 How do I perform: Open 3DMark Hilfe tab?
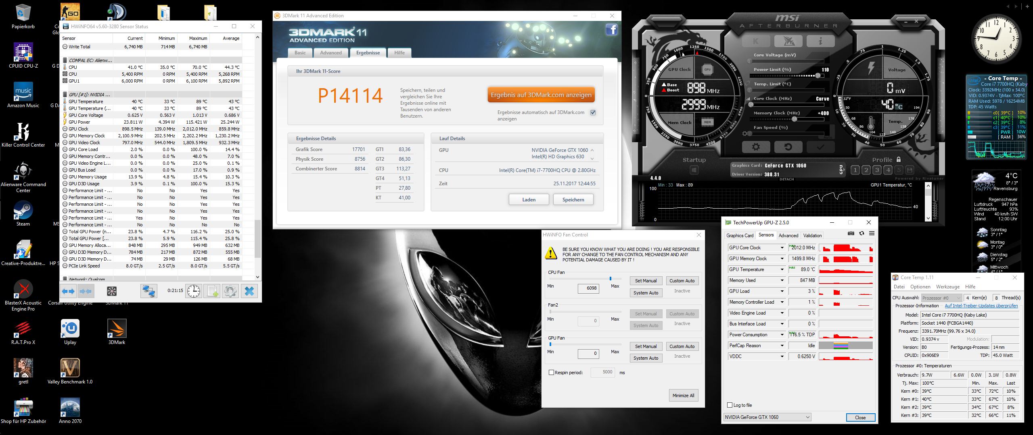click(399, 53)
